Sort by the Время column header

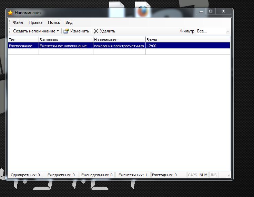click(188, 40)
